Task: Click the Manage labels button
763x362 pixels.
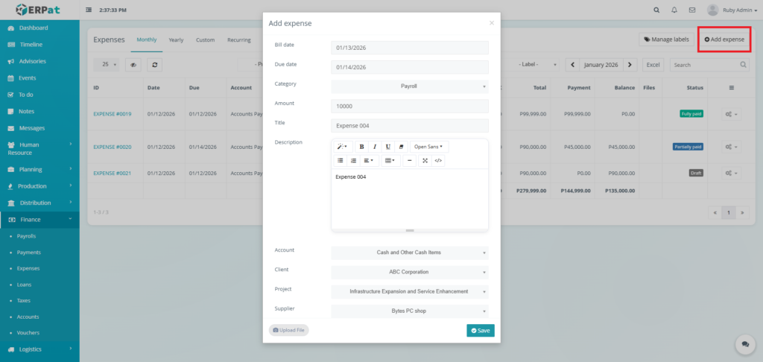Action: pyautogui.click(x=666, y=39)
